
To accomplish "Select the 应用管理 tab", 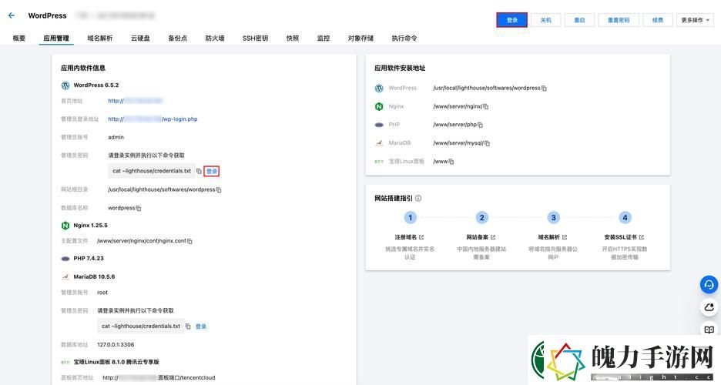I will point(56,38).
